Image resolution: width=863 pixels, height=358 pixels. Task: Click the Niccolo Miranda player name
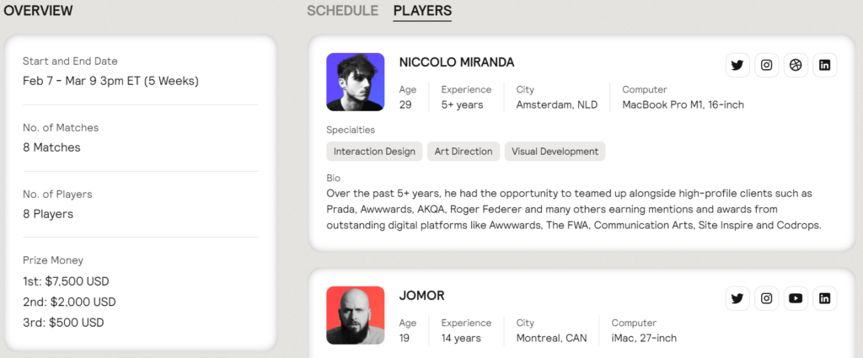(x=457, y=62)
